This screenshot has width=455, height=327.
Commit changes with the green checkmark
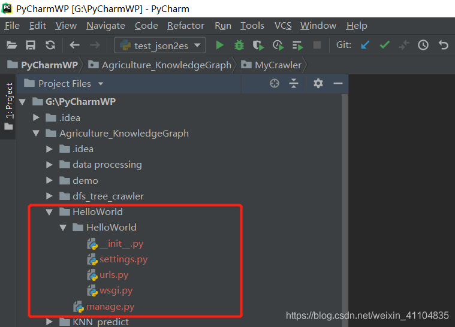pyautogui.click(x=384, y=45)
